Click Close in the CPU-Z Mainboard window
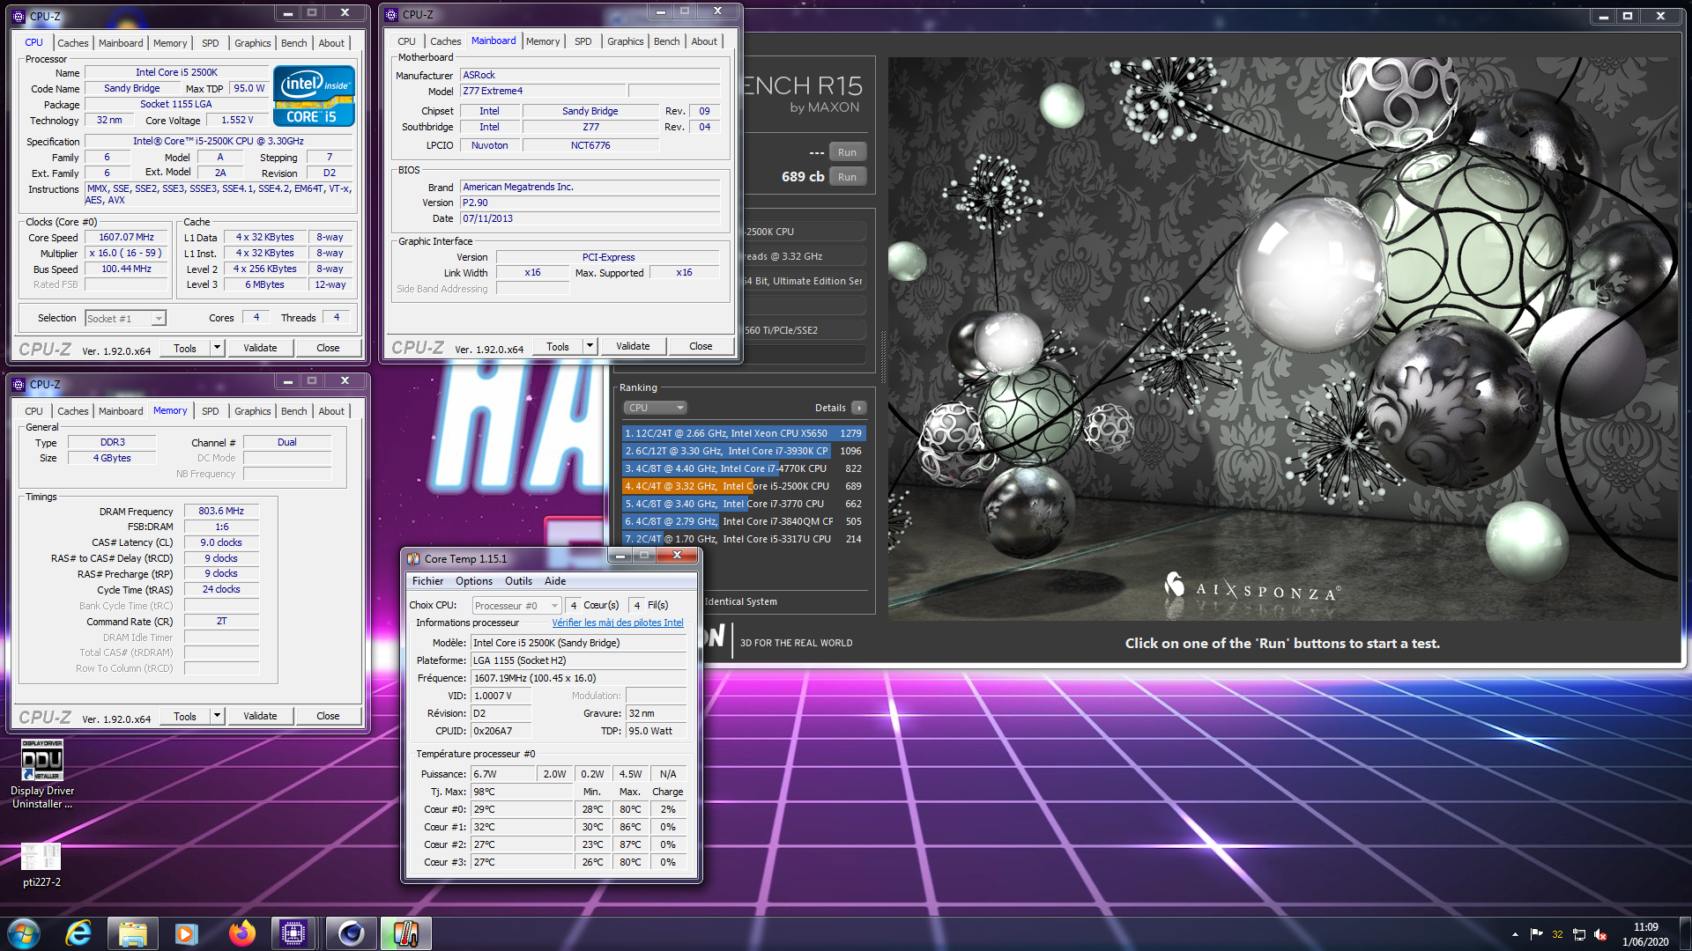 tap(701, 346)
